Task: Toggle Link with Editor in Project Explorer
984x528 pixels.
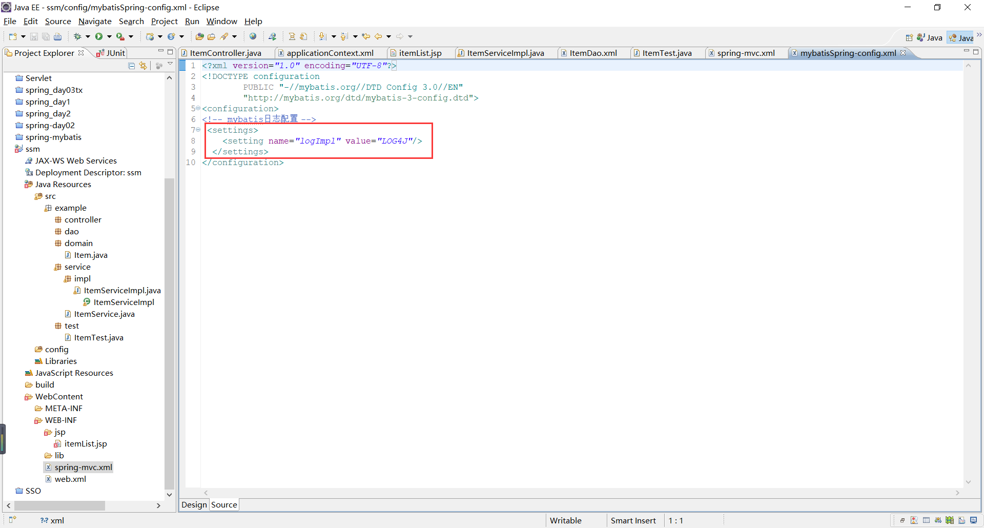Action: coord(143,66)
